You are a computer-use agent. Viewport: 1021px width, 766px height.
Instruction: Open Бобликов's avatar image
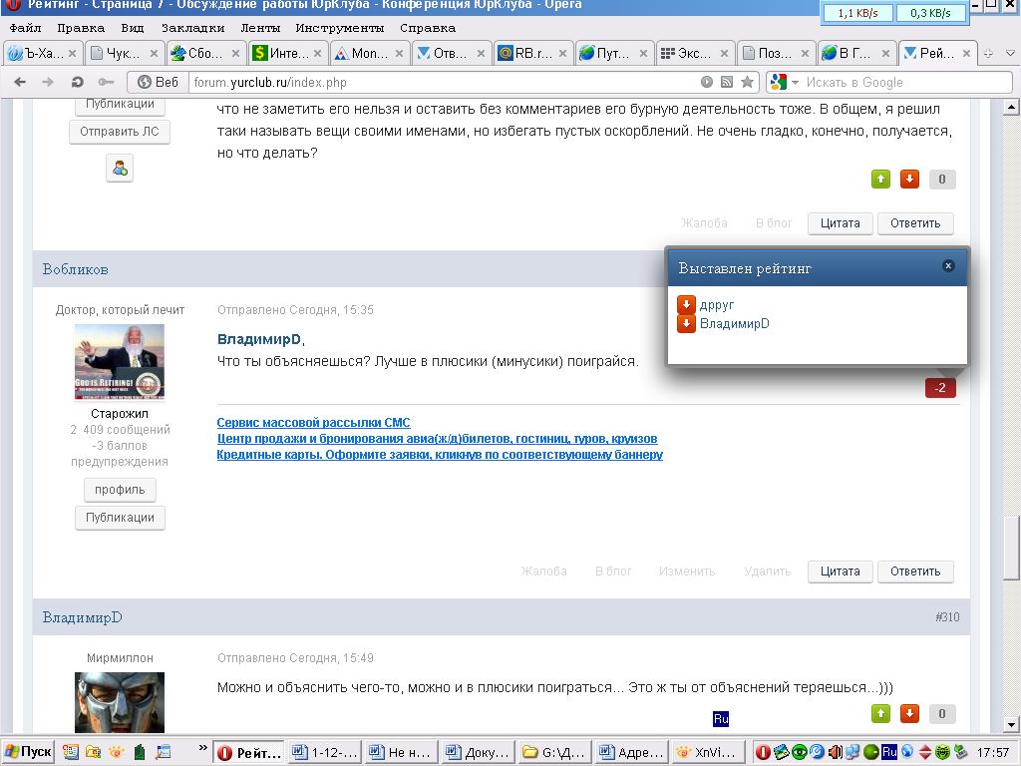click(x=120, y=361)
